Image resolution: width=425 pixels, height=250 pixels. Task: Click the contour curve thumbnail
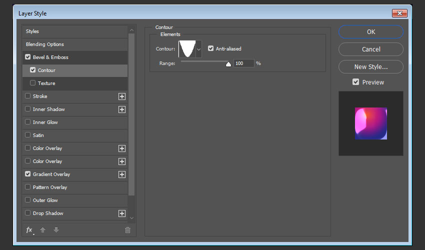(x=187, y=49)
